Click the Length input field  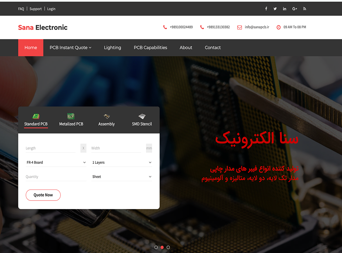click(x=50, y=148)
